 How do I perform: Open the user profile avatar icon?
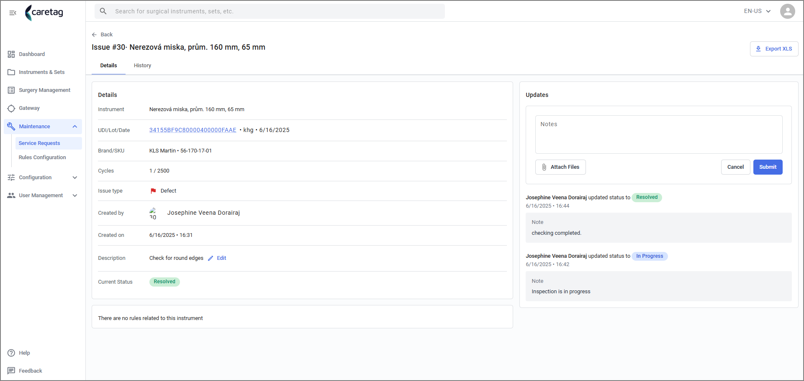click(x=787, y=11)
